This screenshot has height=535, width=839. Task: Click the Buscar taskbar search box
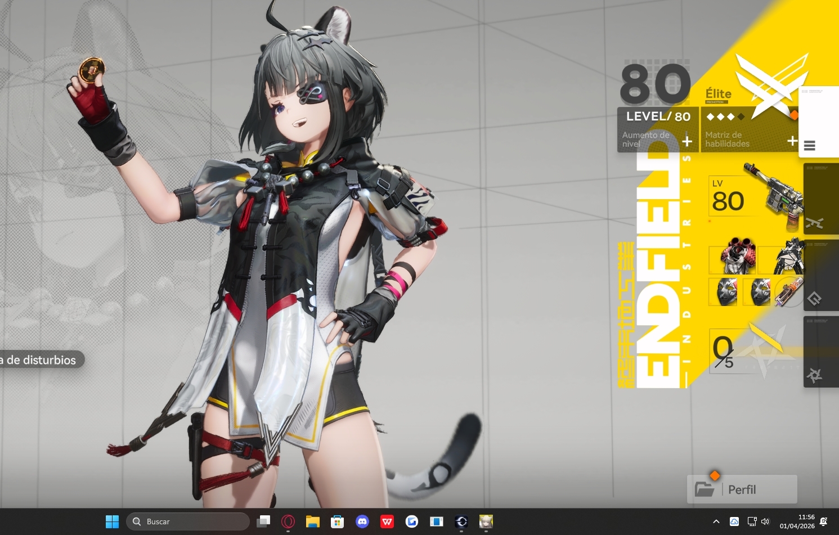(188, 521)
